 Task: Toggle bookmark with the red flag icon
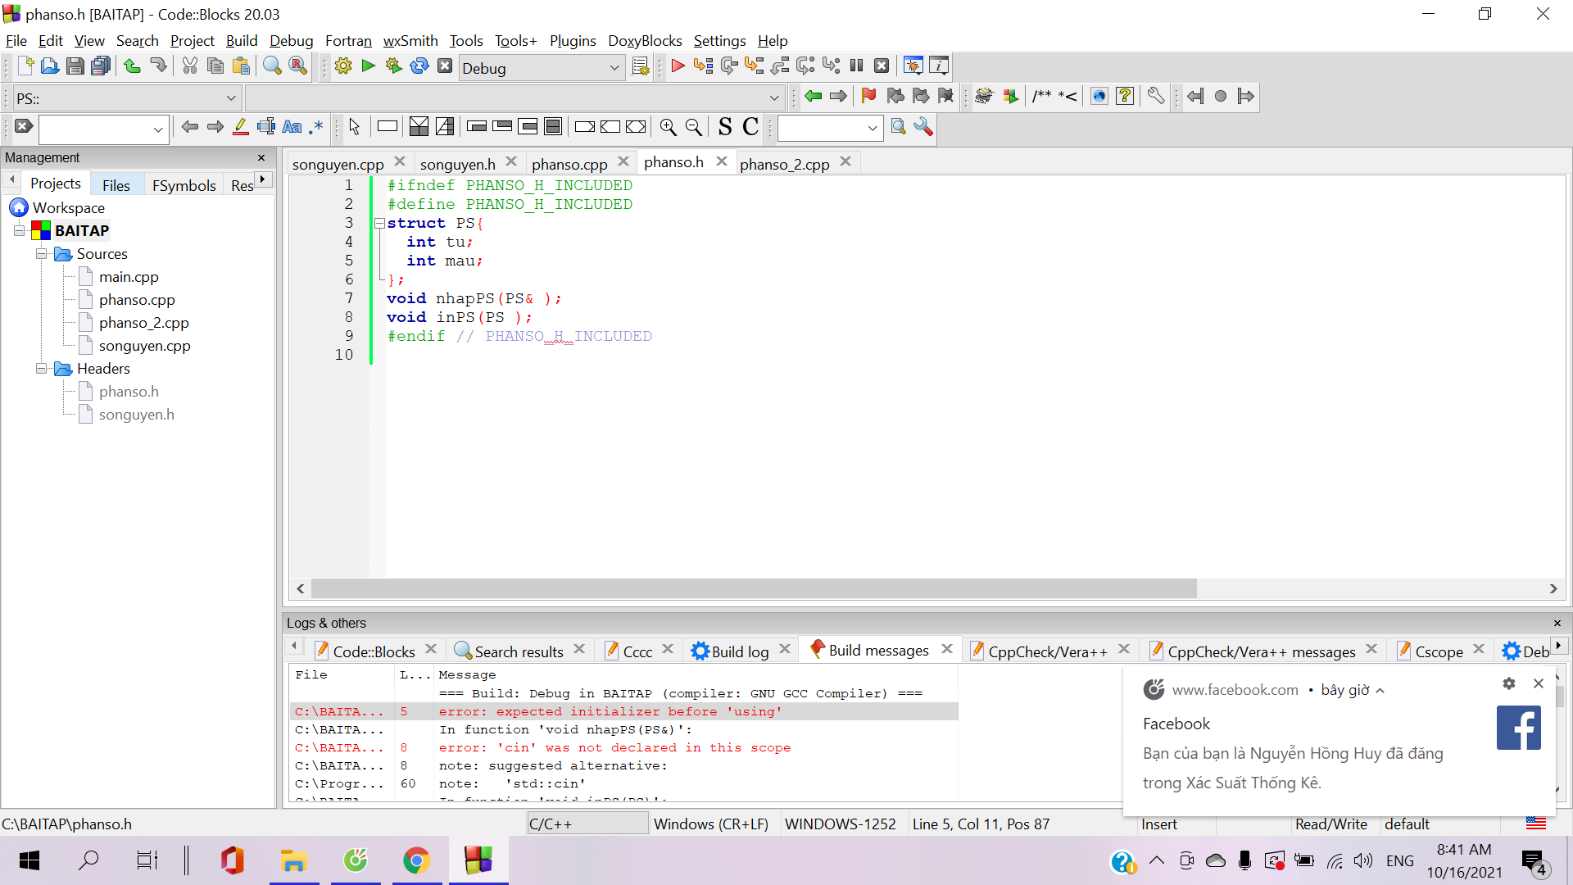tap(869, 97)
